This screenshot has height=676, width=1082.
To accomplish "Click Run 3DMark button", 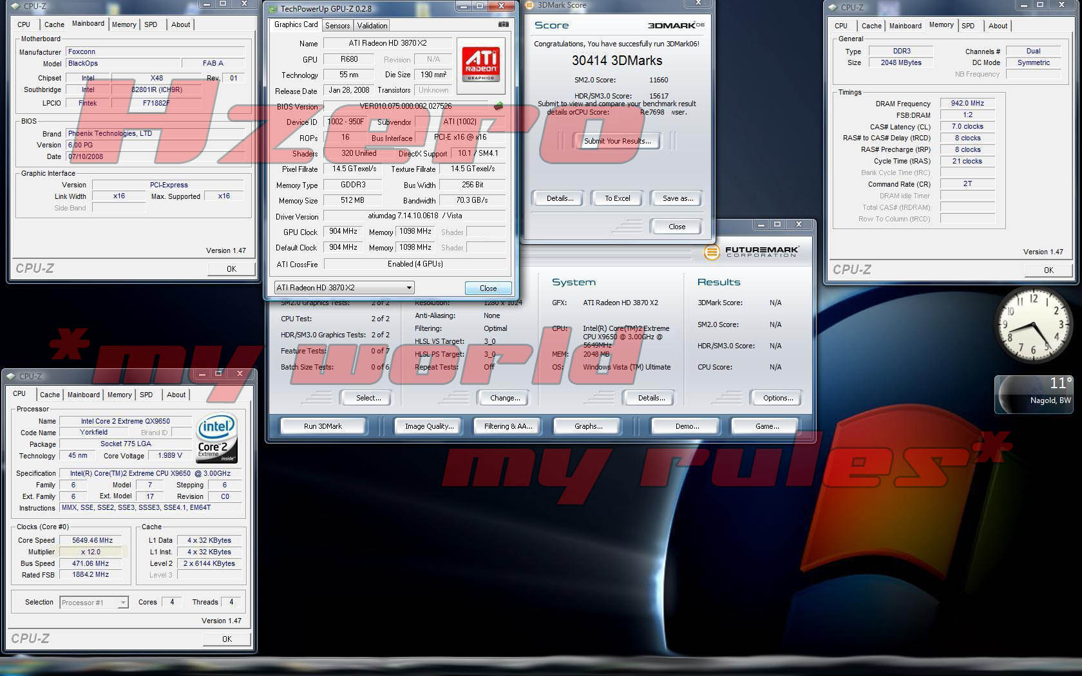I will (323, 426).
